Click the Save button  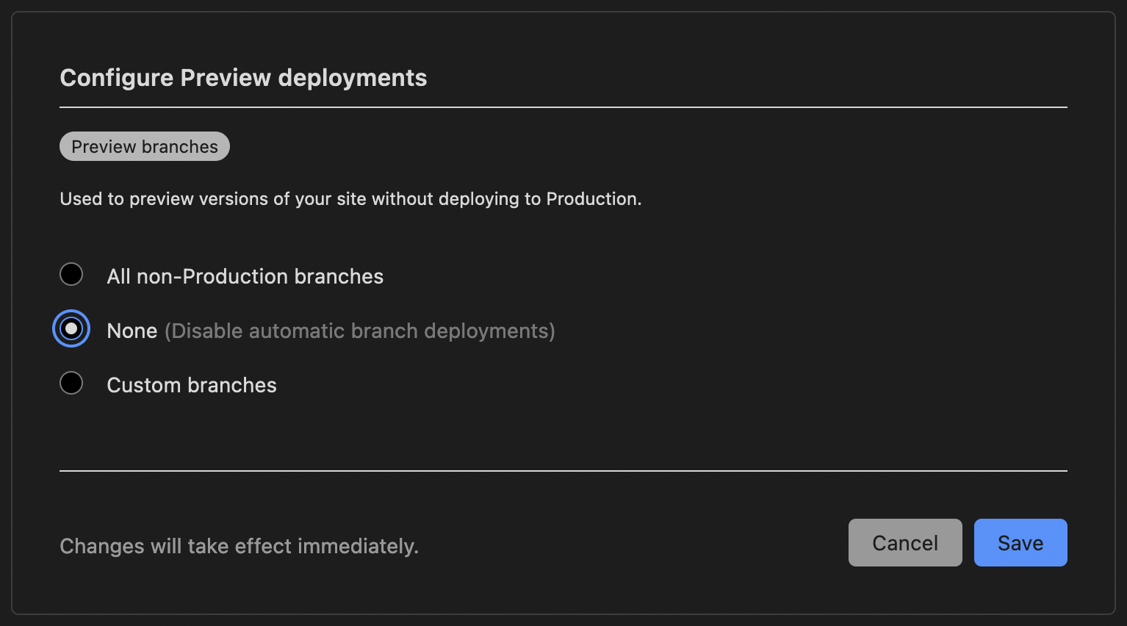click(1020, 542)
